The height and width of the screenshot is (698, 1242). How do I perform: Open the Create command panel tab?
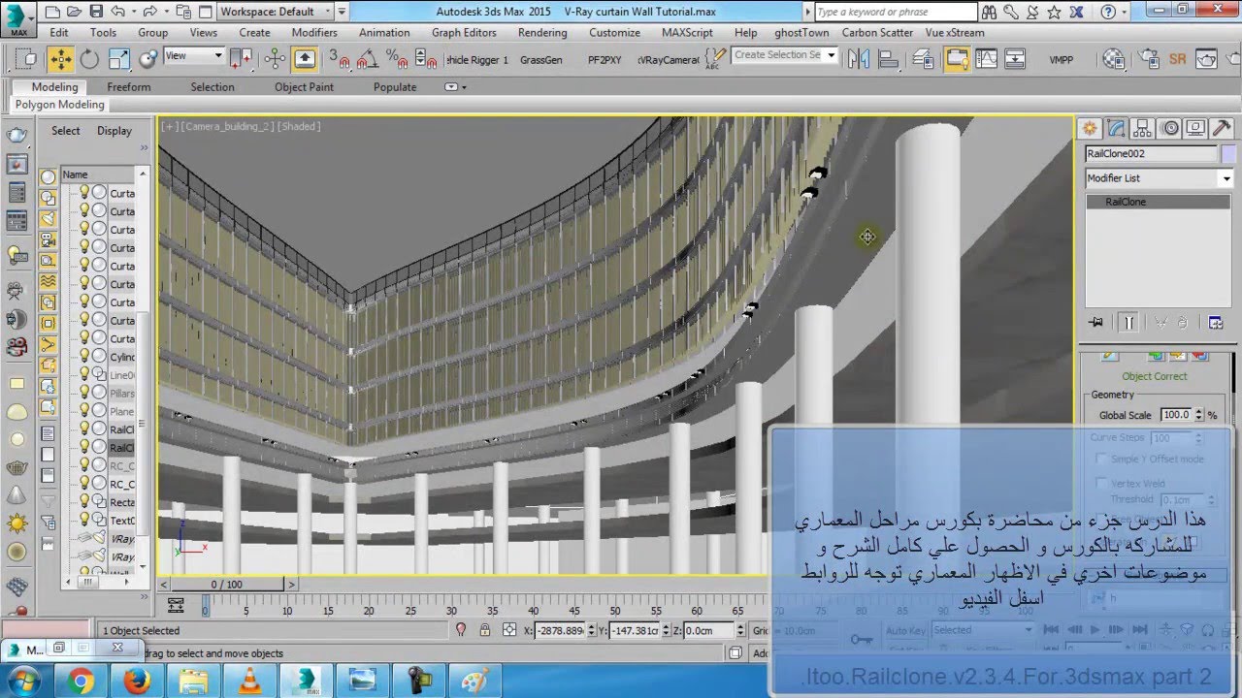1091,128
